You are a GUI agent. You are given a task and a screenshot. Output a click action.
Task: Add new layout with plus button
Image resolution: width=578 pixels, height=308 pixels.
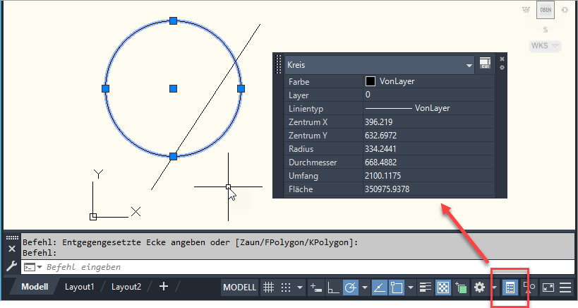click(164, 286)
